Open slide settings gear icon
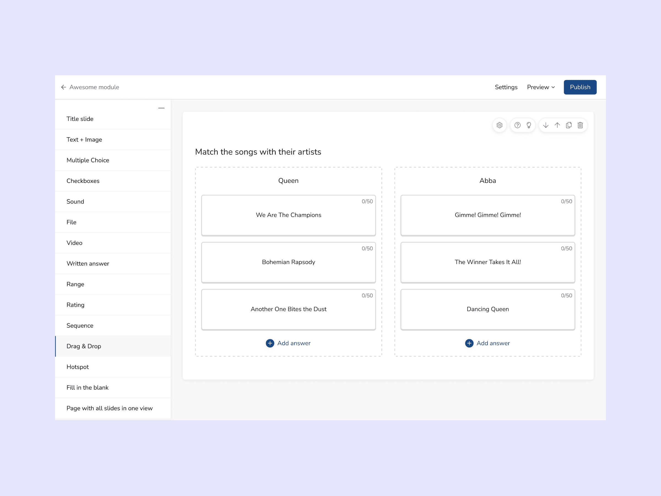The height and width of the screenshot is (496, 661). pos(499,125)
